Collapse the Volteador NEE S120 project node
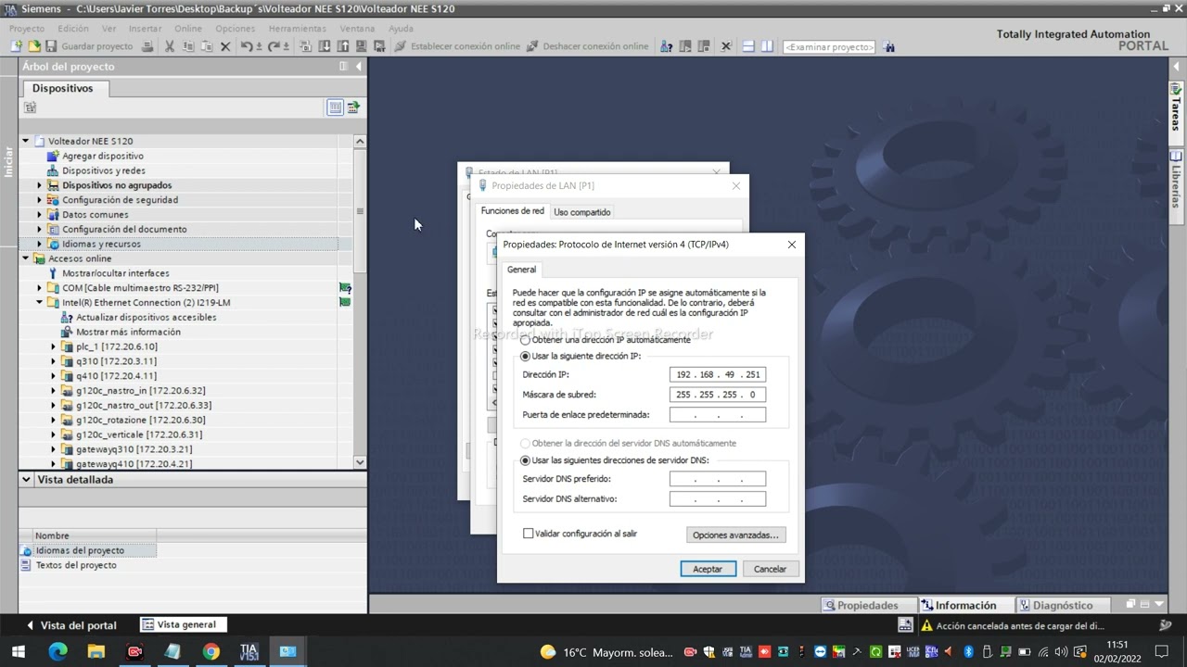This screenshot has height=667, width=1187. pos(26,141)
